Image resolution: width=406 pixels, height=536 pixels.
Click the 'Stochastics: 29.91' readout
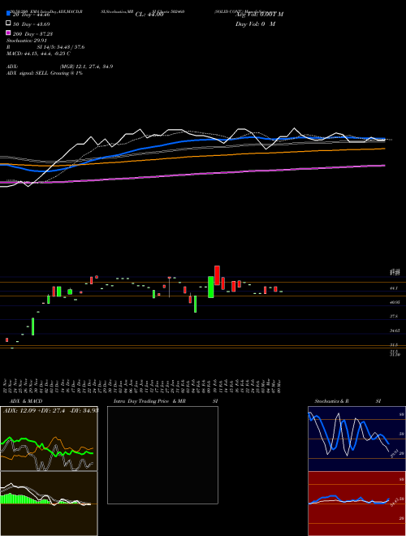pos(26,41)
